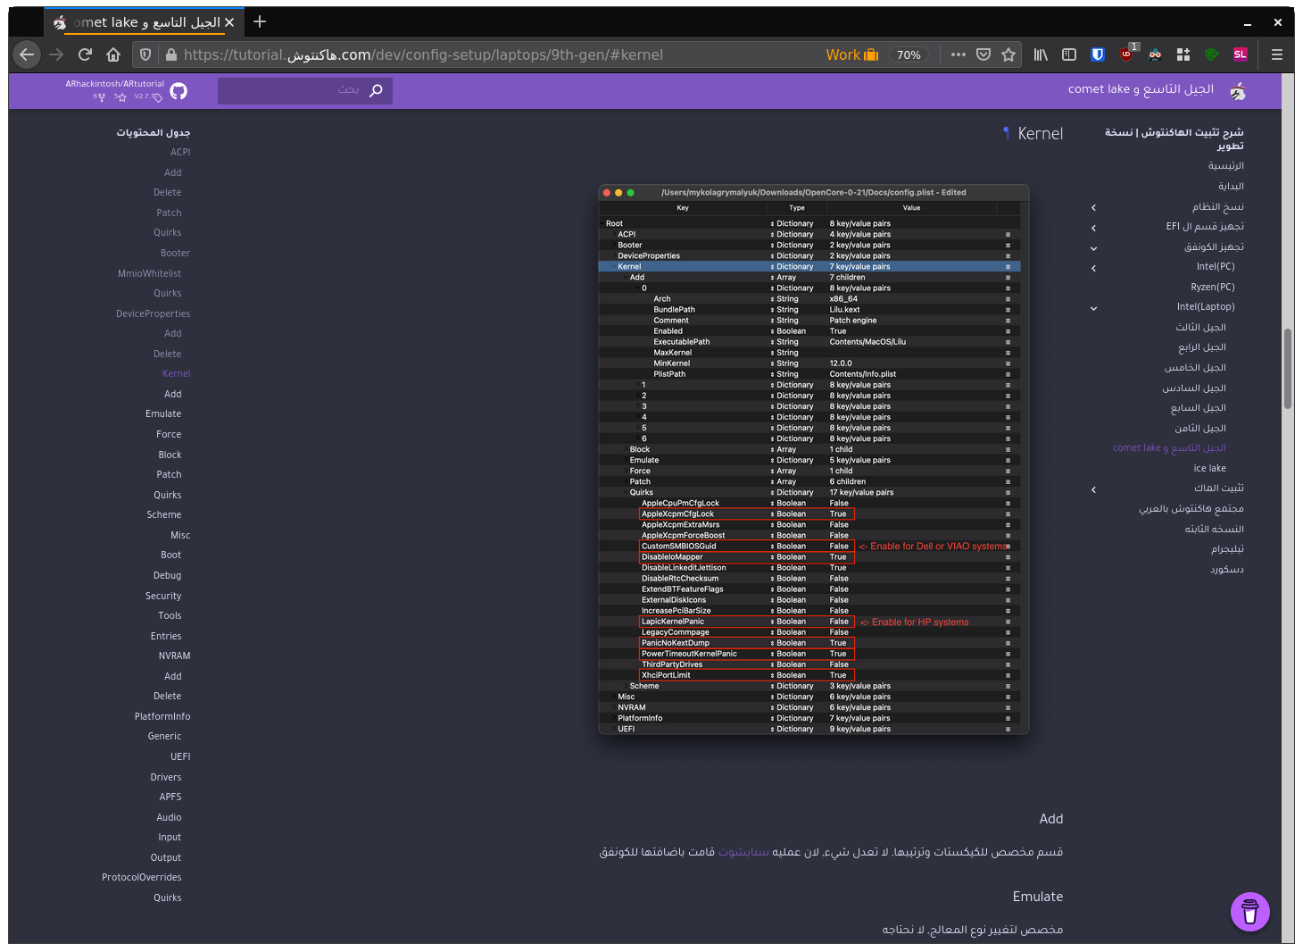Open the GitHub repository icon link
1303x952 pixels.
(178, 91)
